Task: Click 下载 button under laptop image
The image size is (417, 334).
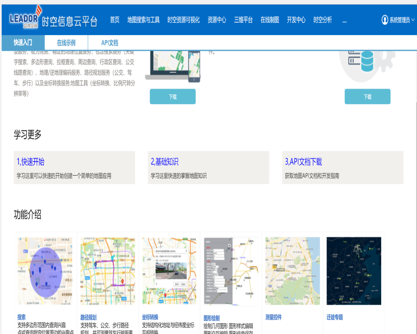Action: click(173, 96)
